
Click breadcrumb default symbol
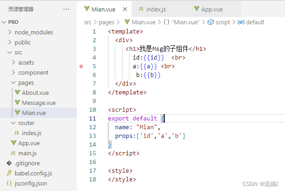click(255, 22)
